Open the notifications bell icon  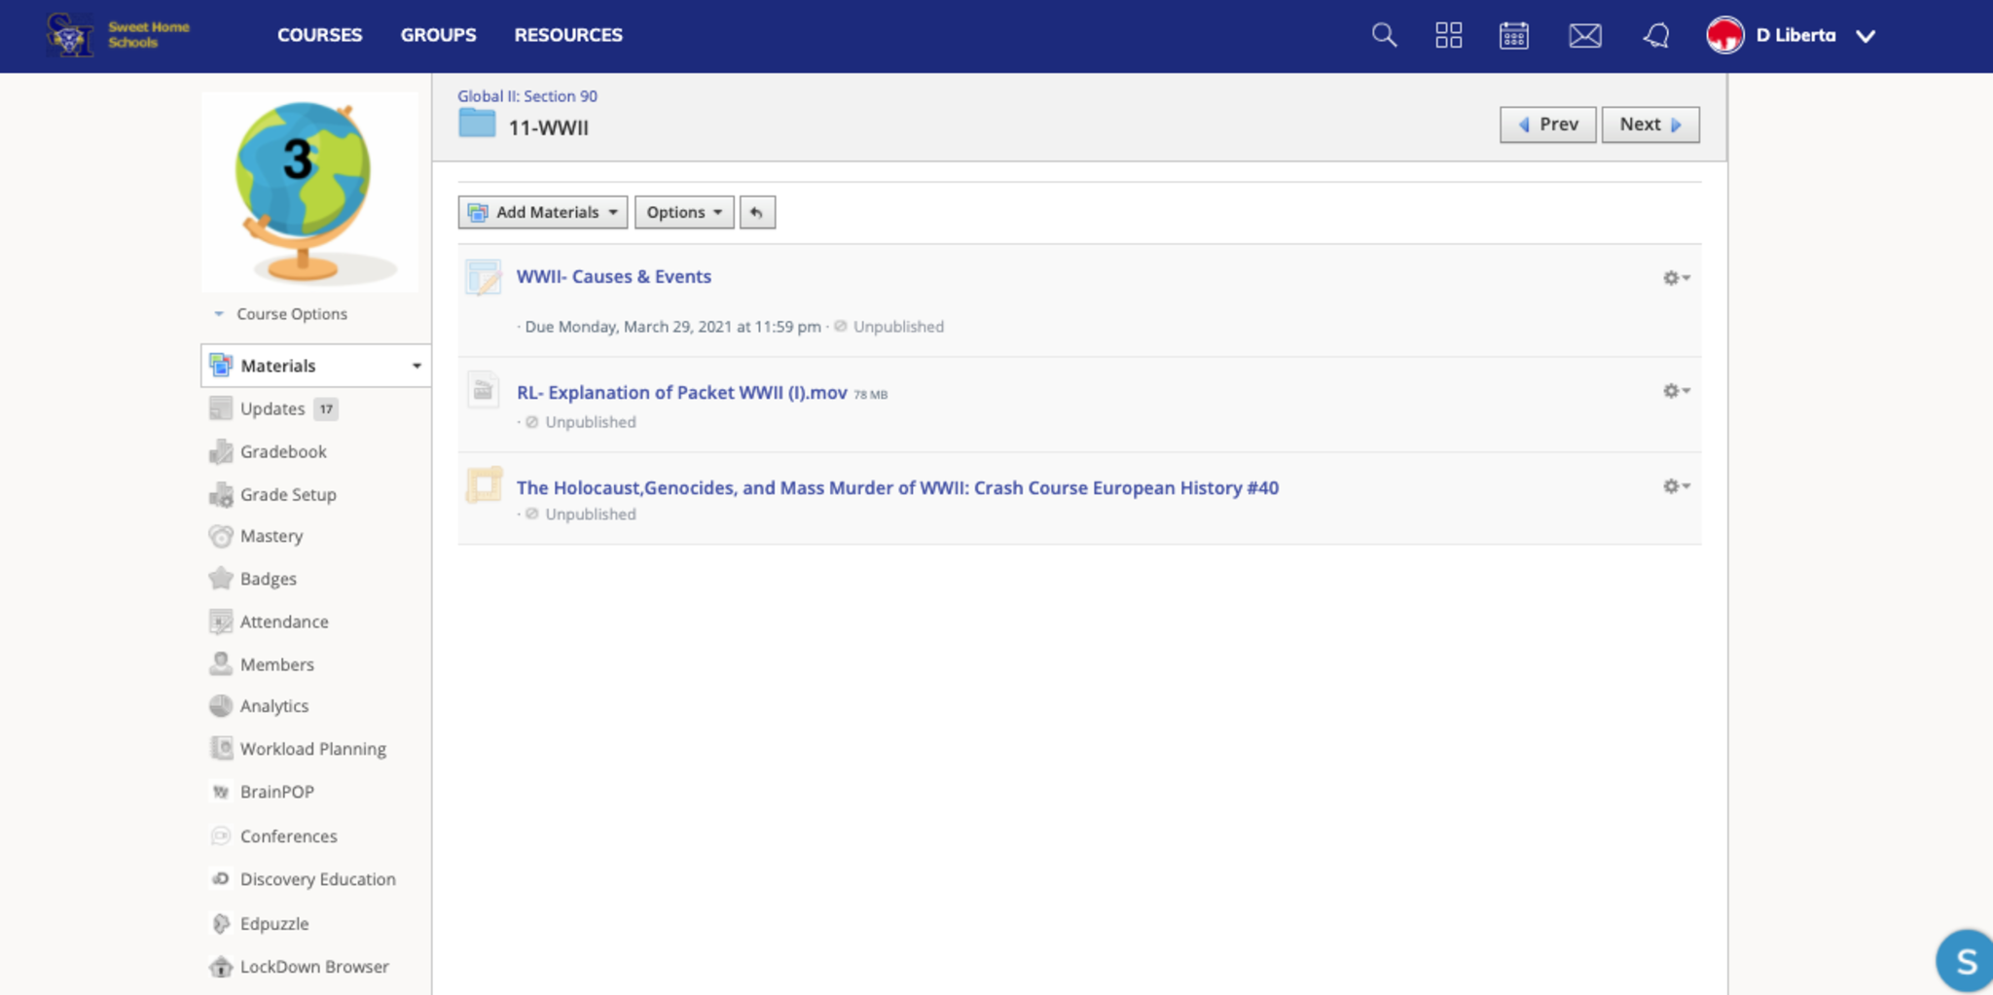point(1655,36)
